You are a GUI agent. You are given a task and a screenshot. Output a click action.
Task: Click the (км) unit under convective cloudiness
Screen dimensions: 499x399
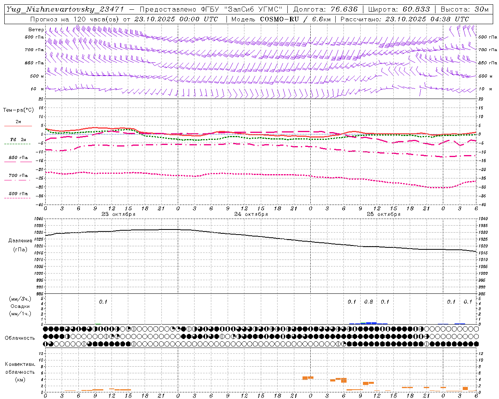(x=20, y=380)
